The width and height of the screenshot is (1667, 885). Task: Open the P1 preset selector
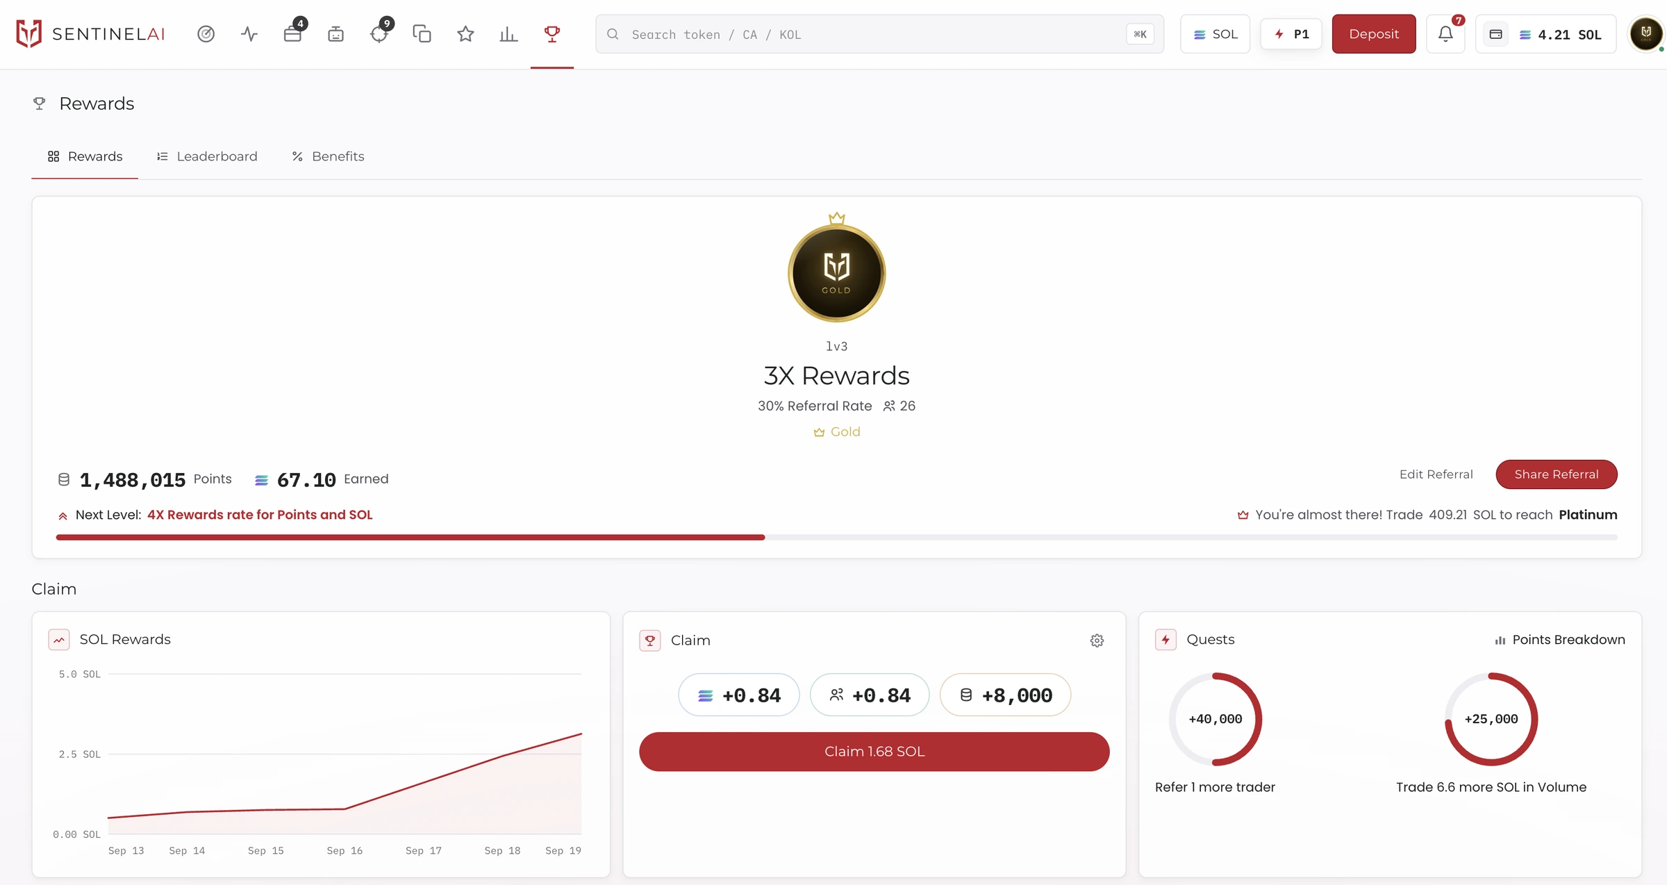1291,34
